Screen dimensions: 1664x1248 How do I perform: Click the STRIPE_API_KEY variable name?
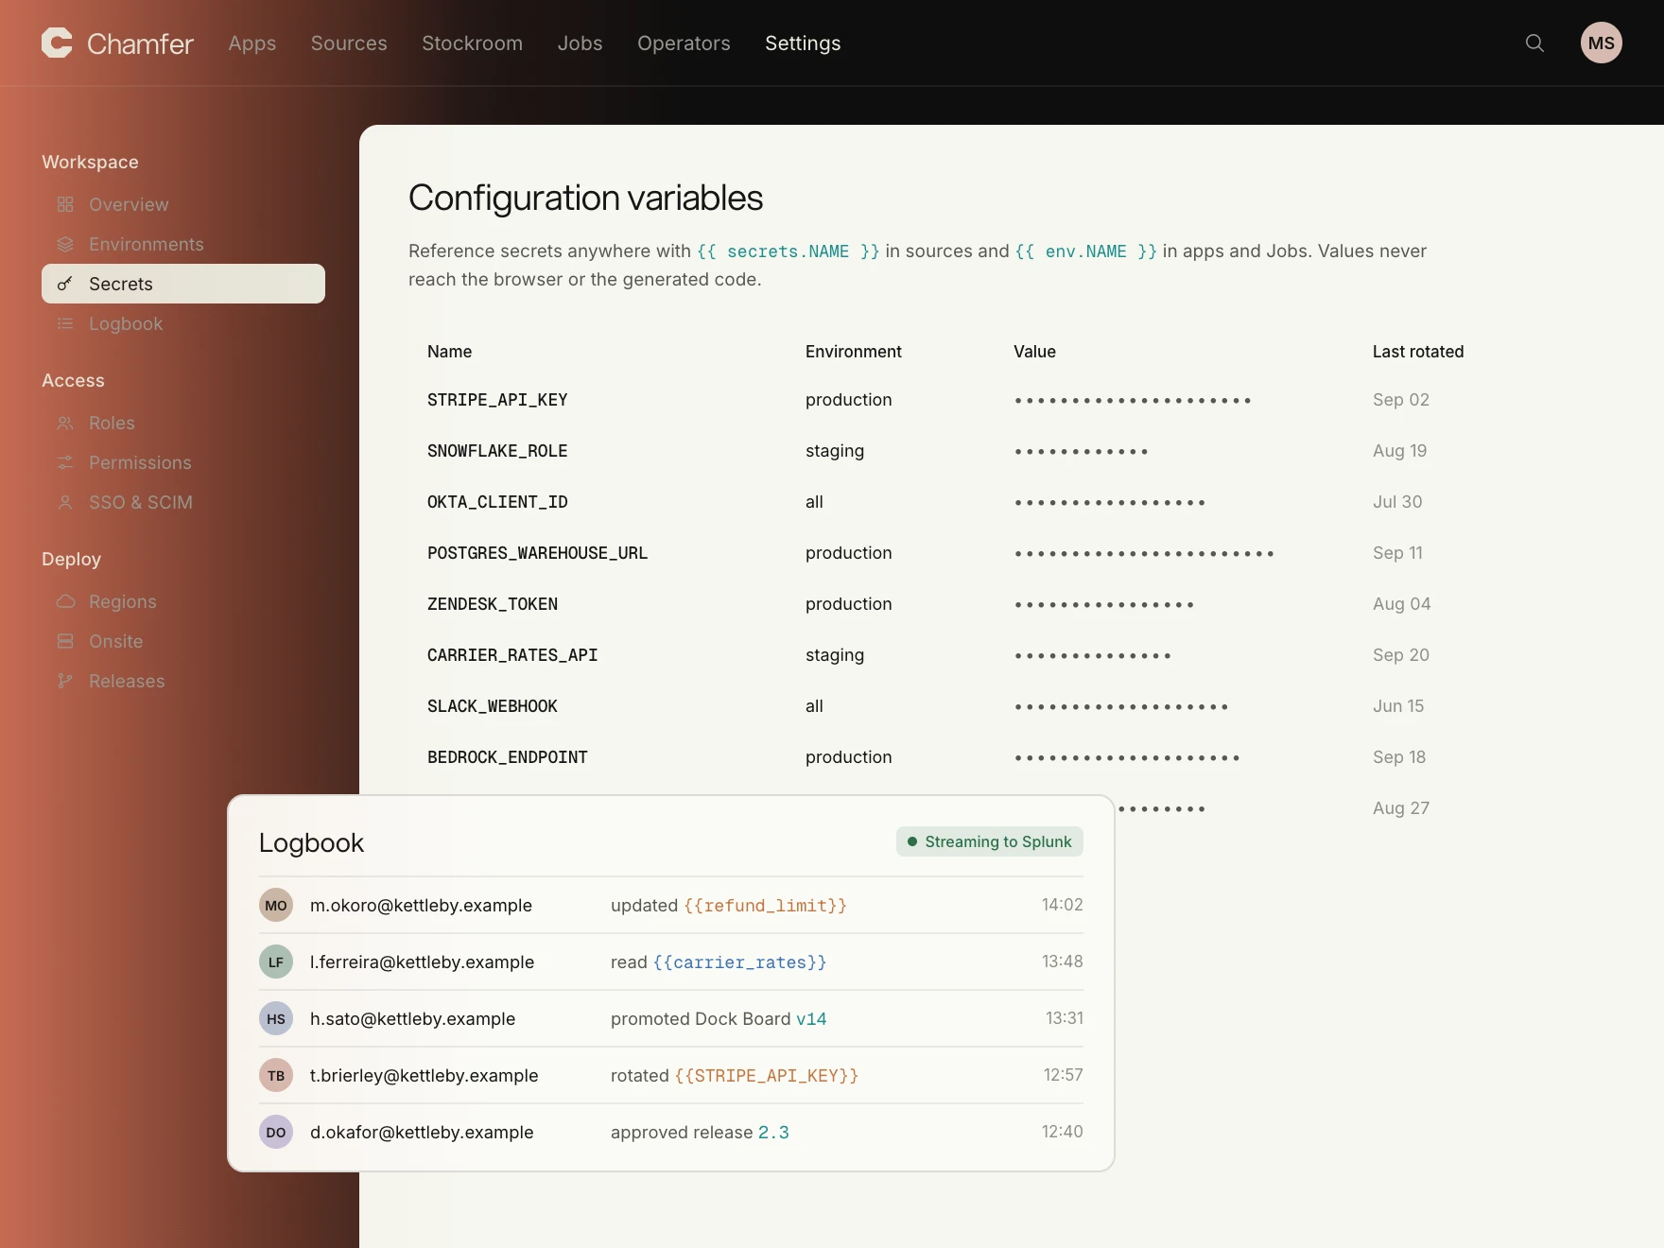(497, 400)
